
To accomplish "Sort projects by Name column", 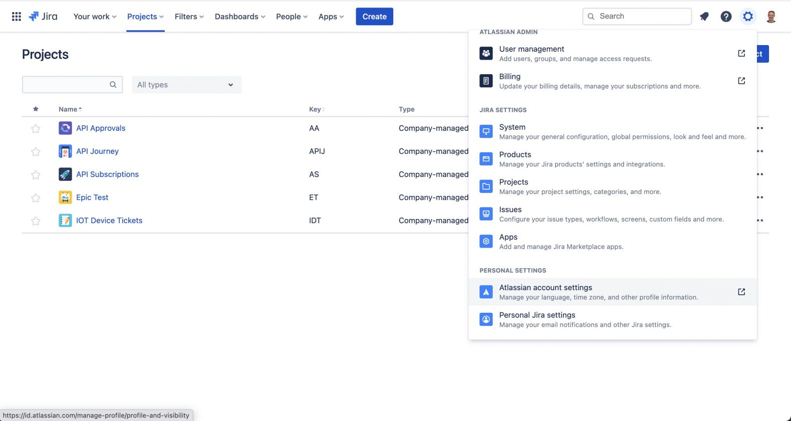I will 70,109.
